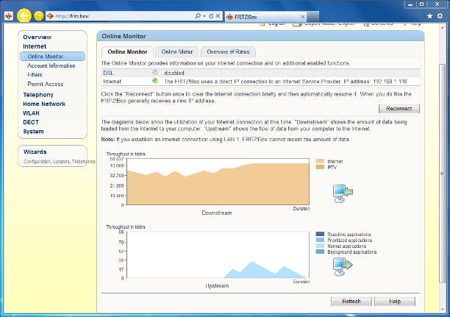Close the FRITZ!Box browser tab
The height and width of the screenshot is (317, 450).
click(302, 17)
